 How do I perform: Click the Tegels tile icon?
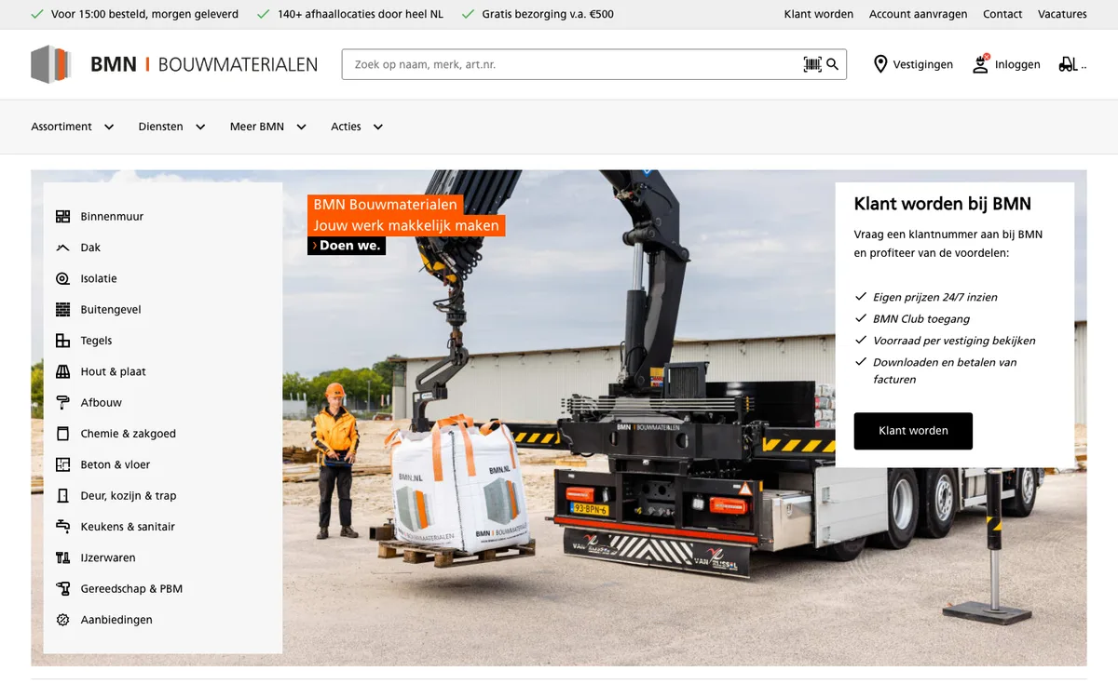point(62,341)
